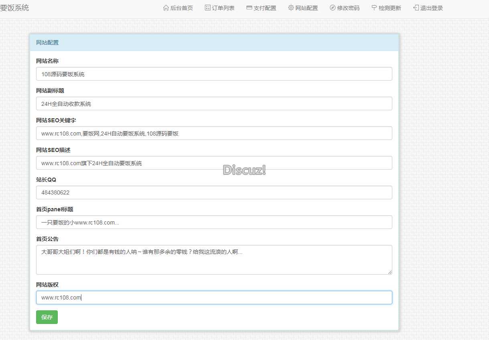Click the list icon beside 订单列表

point(207,8)
